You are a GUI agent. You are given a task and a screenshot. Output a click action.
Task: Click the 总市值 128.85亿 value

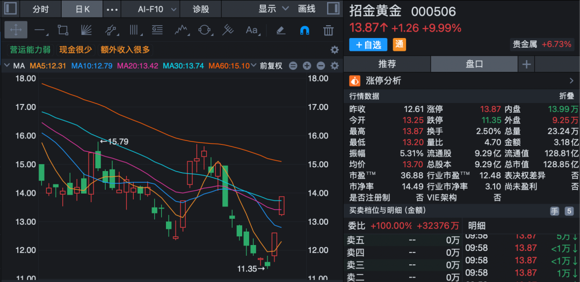click(561, 164)
